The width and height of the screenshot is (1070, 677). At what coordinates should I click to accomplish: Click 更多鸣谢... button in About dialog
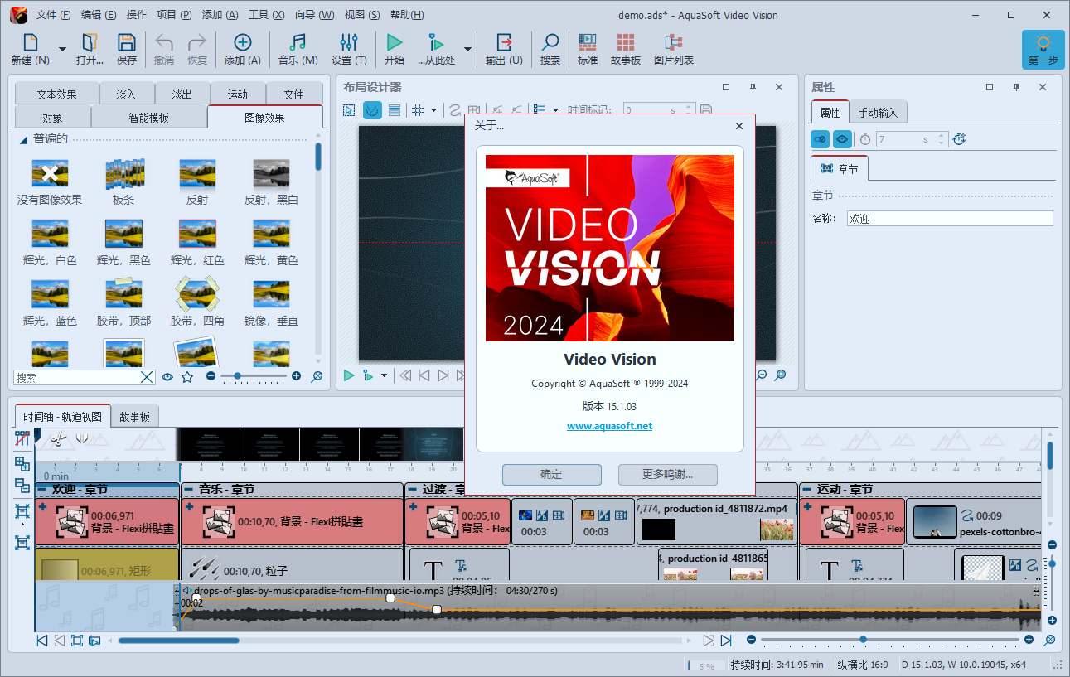668,474
